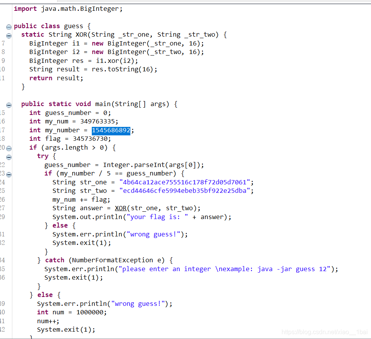Click the "your flag is: " string literal

[157, 217]
